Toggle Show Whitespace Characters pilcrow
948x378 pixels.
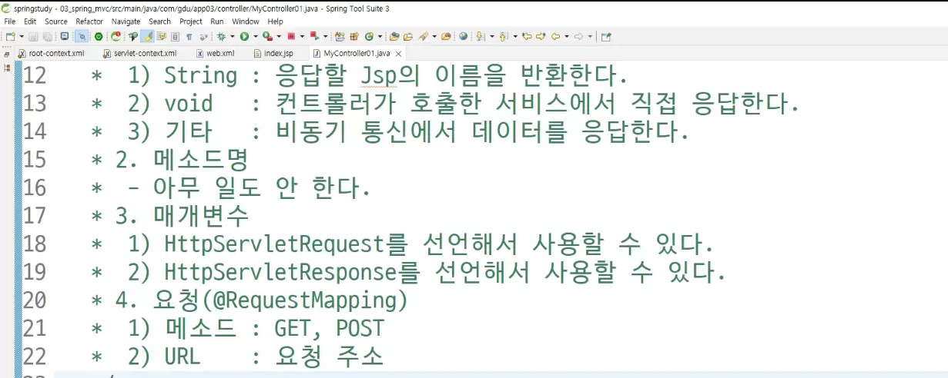coord(189,36)
